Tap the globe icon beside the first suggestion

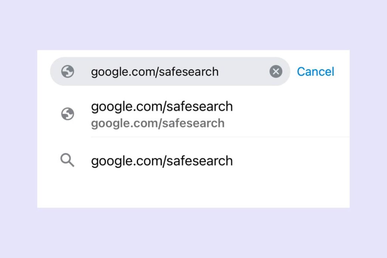(68, 114)
